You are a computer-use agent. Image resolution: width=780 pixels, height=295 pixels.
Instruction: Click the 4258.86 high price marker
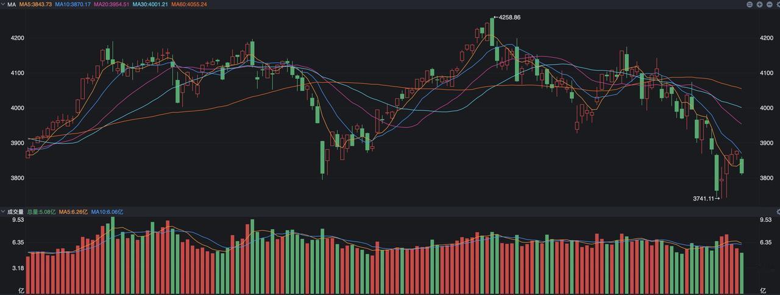pyautogui.click(x=509, y=17)
